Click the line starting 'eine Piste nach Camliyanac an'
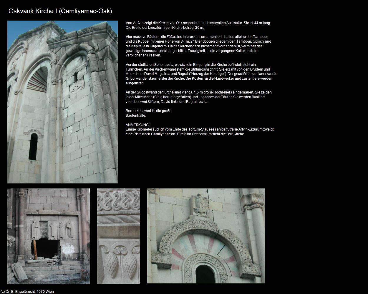368x294 pixels. [x=185, y=134]
